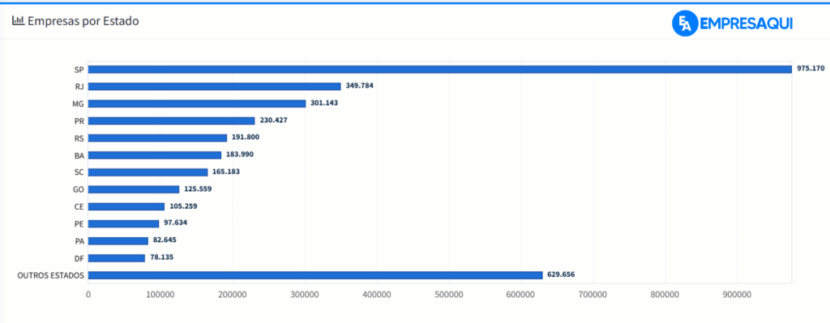The image size is (830, 323).
Task: Click the BA bar
Action: point(155,155)
